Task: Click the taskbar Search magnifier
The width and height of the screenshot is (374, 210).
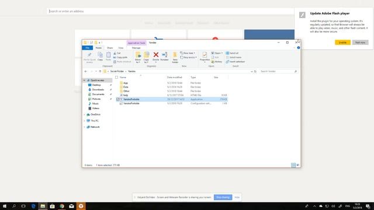Action: click(x=14, y=206)
